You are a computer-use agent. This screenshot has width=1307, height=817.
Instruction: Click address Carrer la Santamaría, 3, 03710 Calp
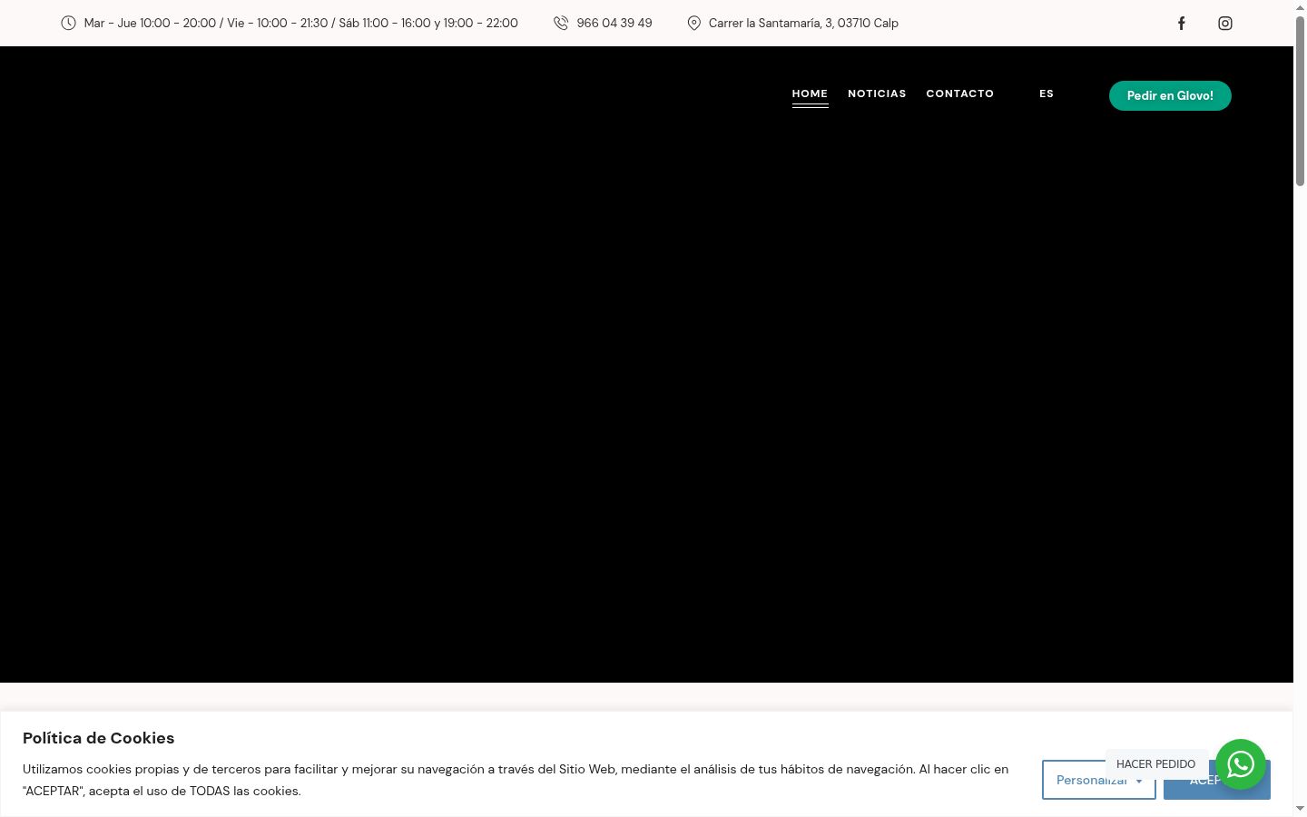[803, 23]
